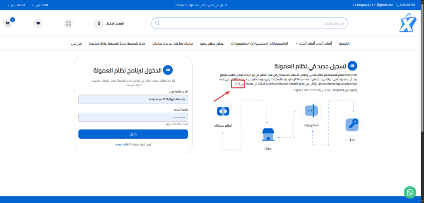Screen dimensions: 424x203
Task: Click the password input field
Action: point(133,117)
